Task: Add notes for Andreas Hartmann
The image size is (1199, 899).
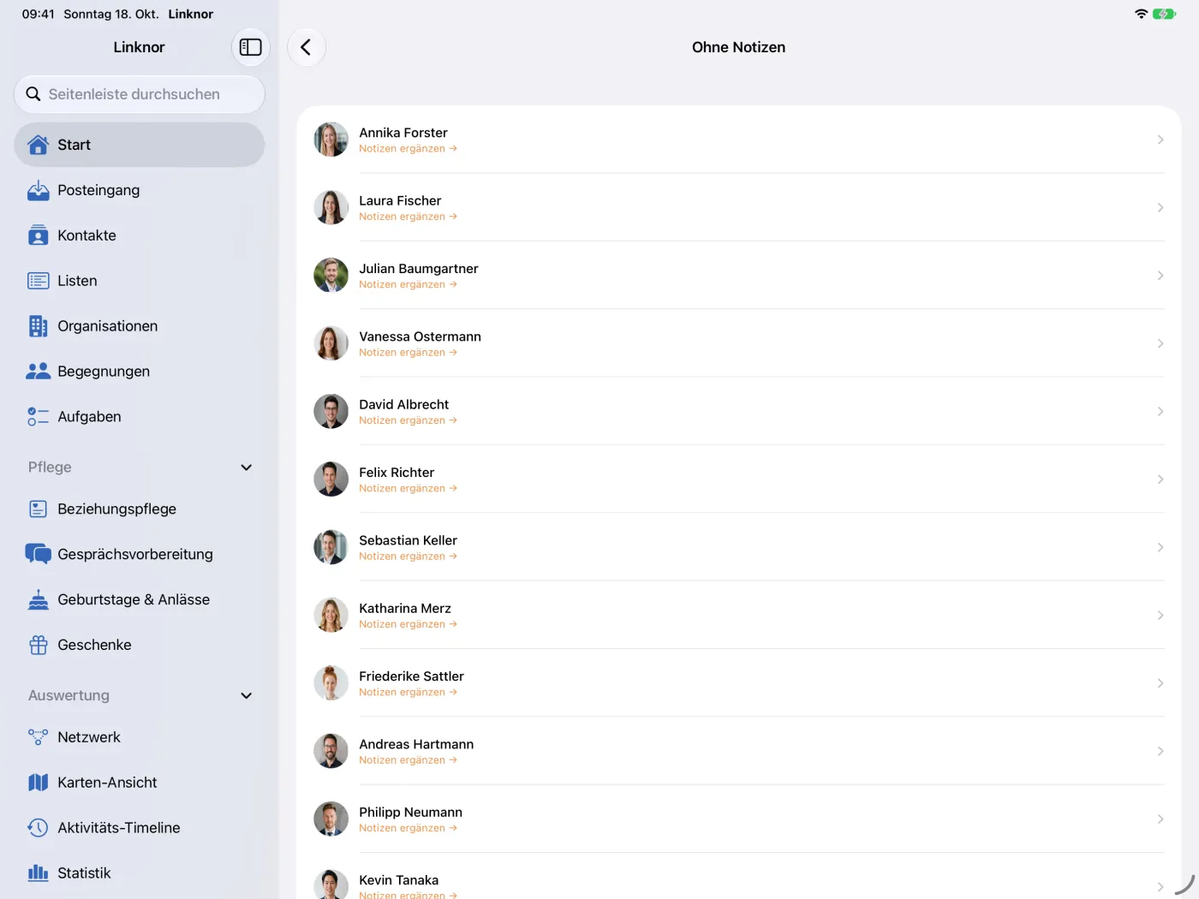Action: (408, 760)
